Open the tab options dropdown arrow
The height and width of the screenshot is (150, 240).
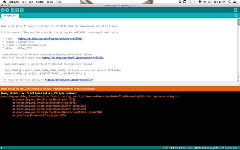tap(236, 15)
